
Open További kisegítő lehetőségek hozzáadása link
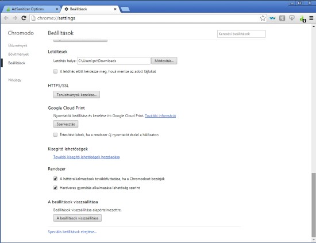pyautogui.click(x=86, y=157)
